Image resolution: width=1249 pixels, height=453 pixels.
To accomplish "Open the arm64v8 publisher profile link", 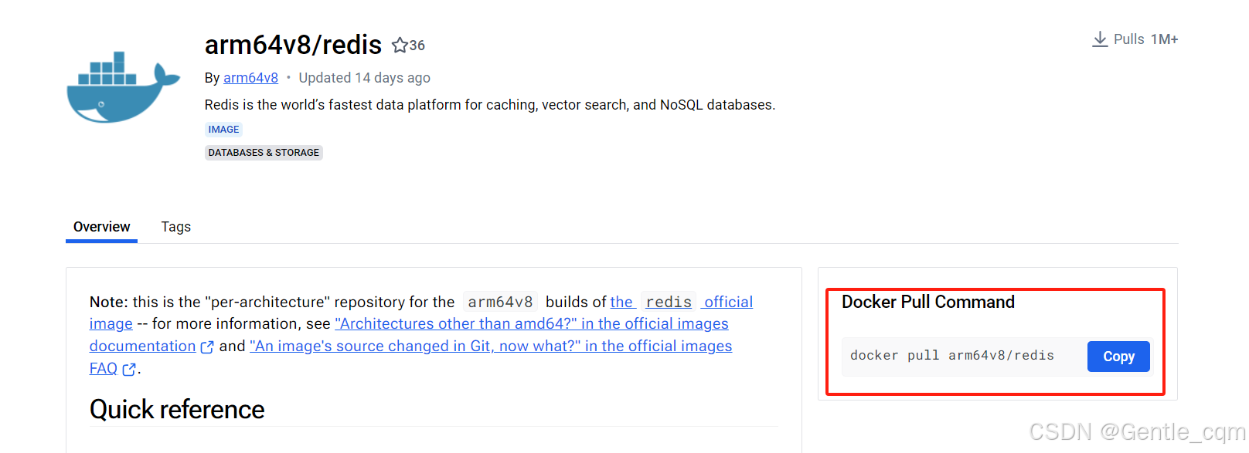I will pos(250,77).
